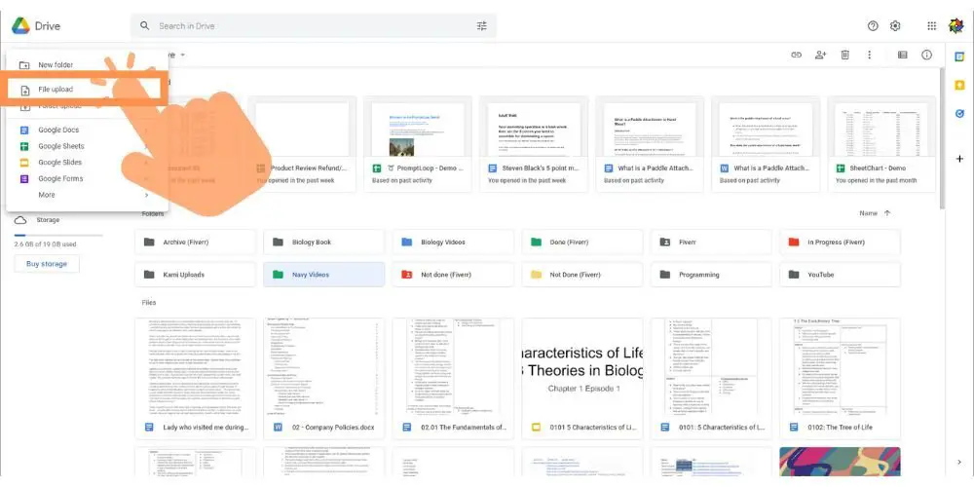This screenshot has width=974, height=487.
Task: Open Google Tasks side panel icon
Action: [x=959, y=114]
